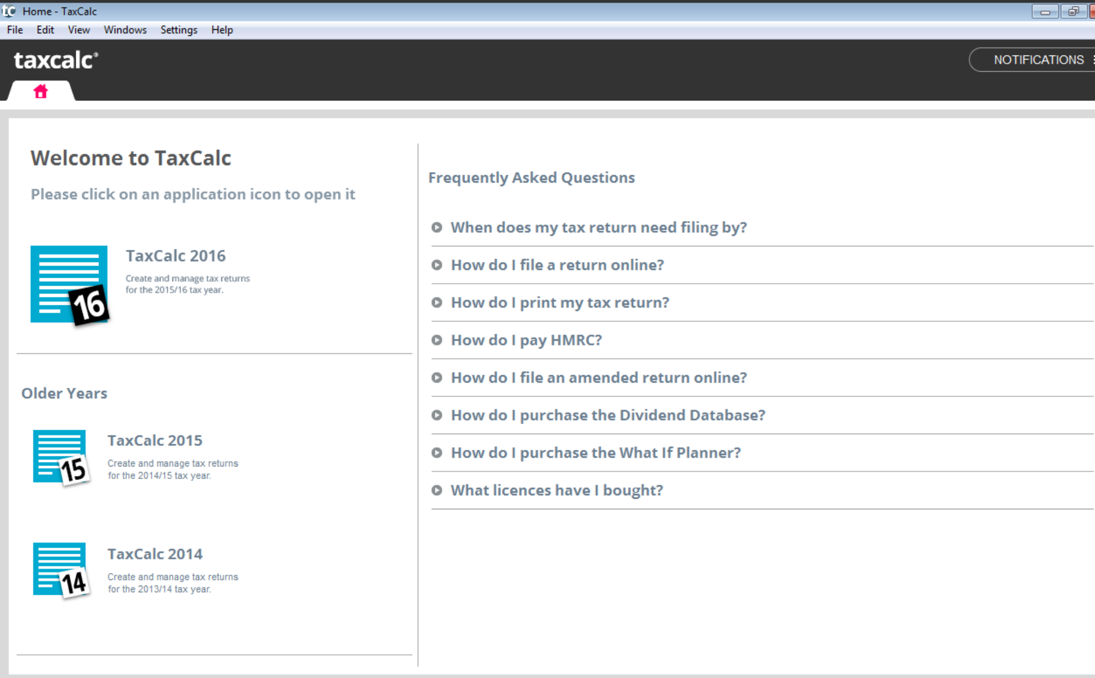This screenshot has height=678, width=1095.
Task: Click the 'Welcome to TaxCalc' heading
Action: click(131, 158)
